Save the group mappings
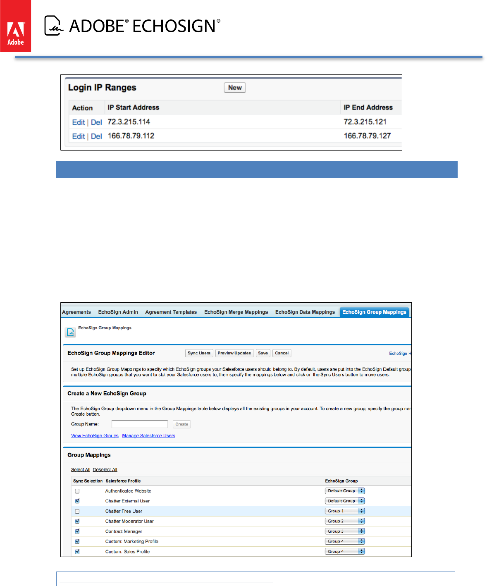The height and width of the screenshot is (586, 487). tap(263, 353)
